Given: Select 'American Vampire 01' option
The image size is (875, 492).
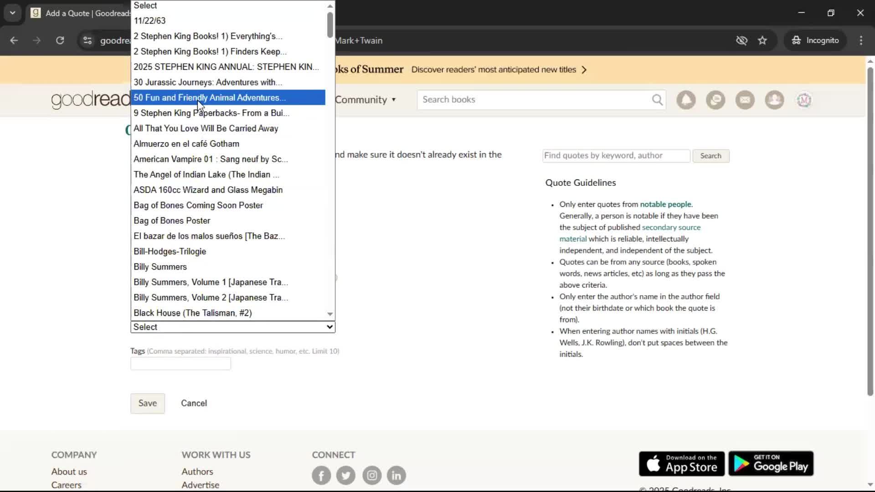Looking at the screenshot, I should 228,159.
